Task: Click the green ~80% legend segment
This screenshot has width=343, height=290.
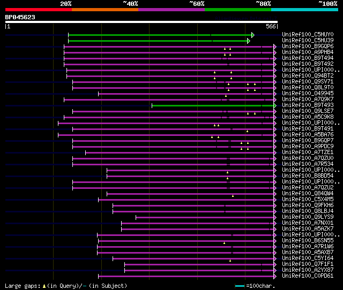Action: 238,10
